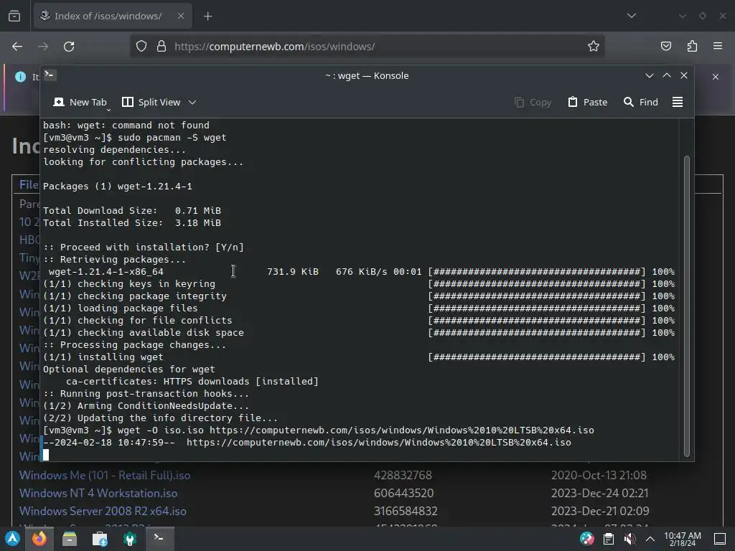This screenshot has height=551, width=735.
Task: Reload the Firefox page
Action: [69, 47]
